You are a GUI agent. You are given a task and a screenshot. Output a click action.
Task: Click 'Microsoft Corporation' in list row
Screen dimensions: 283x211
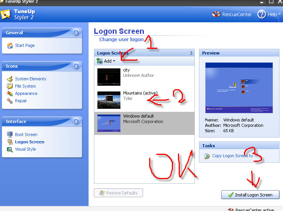[143, 121]
